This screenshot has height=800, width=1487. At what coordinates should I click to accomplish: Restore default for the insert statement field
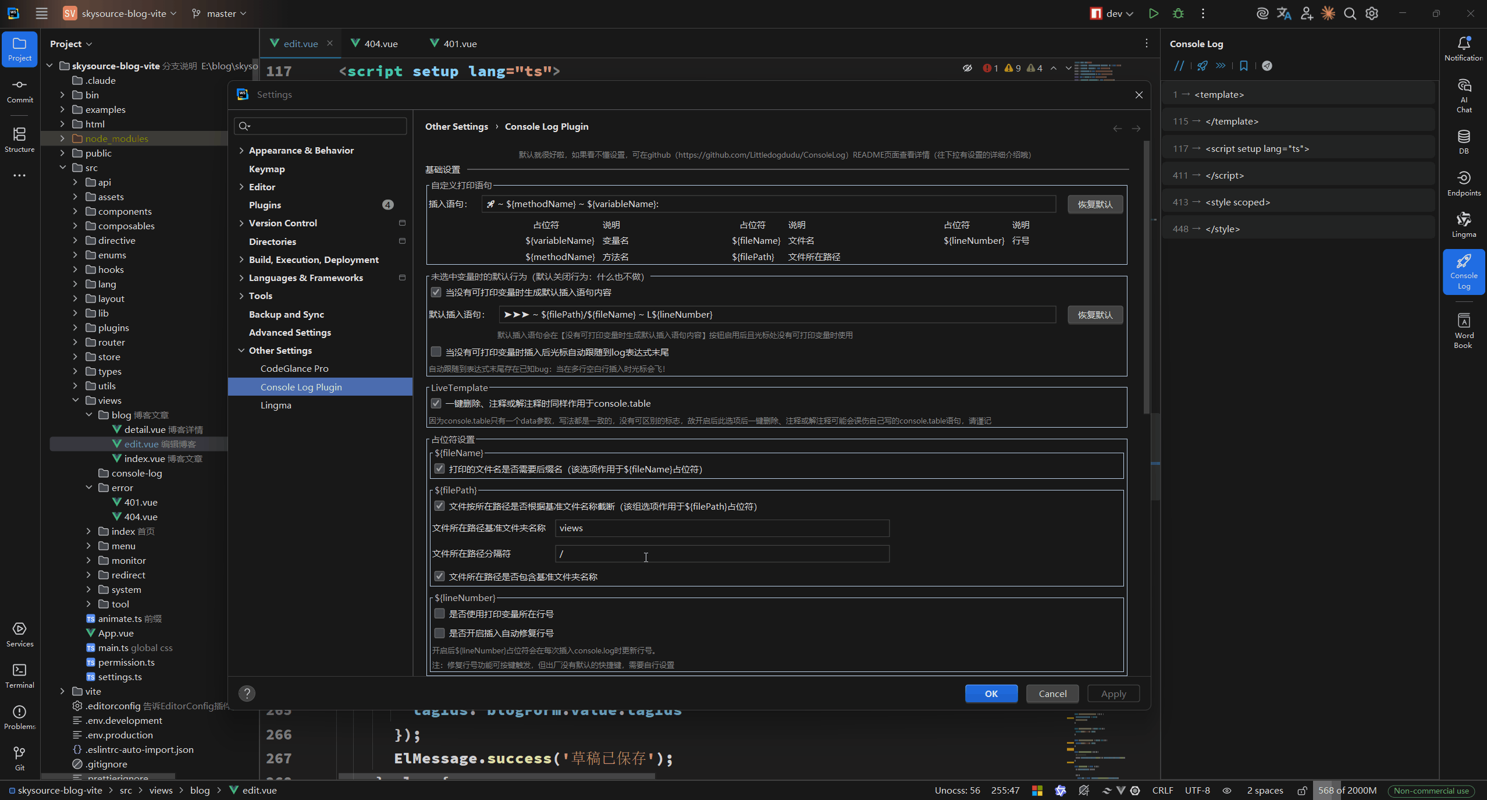click(x=1095, y=204)
